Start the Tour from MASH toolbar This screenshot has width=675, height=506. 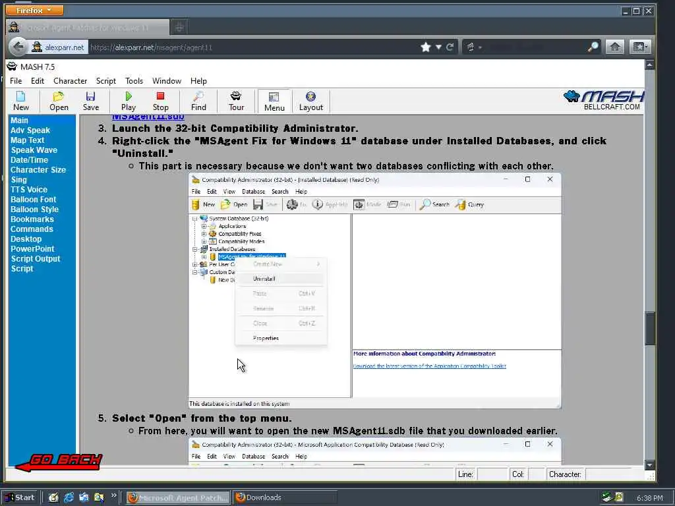point(236,101)
